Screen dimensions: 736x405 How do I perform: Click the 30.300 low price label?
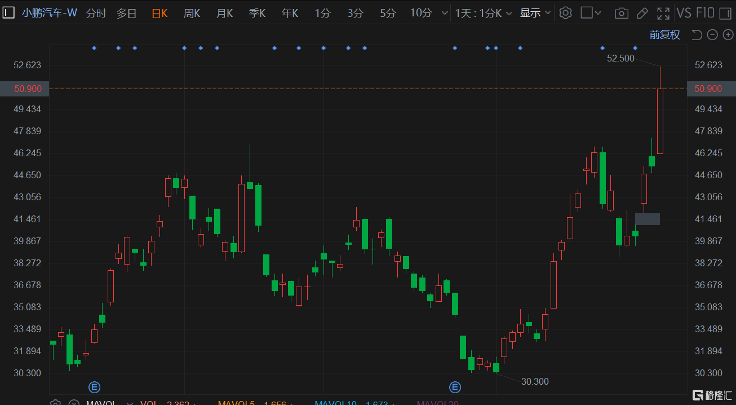tap(535, 381)
